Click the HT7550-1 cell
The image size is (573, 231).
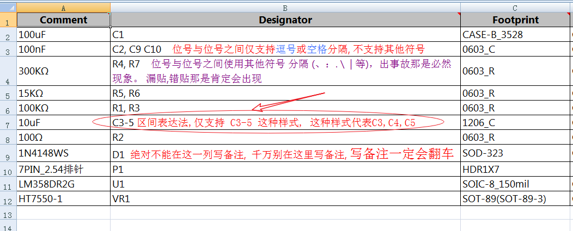[x=63, y=199]
